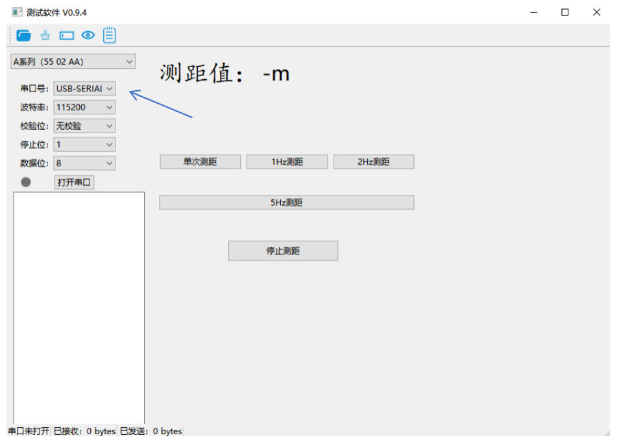This screenshot has height=444, width=619.
Task: Open the 校验位 无校验 dropdown
Action: pos(84,126)
